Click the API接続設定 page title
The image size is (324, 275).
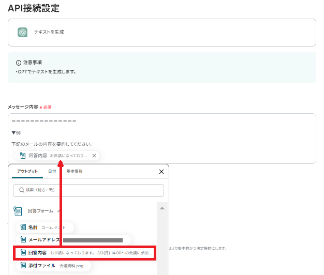(x=34, y=8)
